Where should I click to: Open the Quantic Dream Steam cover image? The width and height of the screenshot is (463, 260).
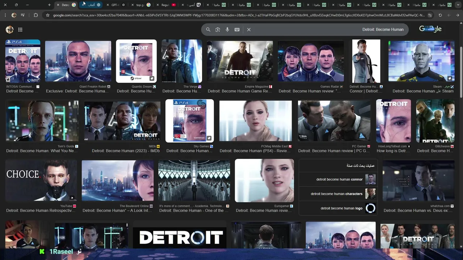click(x=136, y=61)
